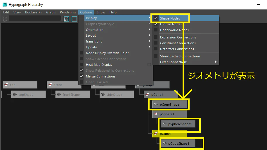Select the highlighted pCube1 node

169,134
